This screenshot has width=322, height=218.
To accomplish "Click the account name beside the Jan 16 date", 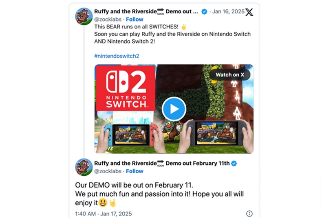I will point(146,12).
